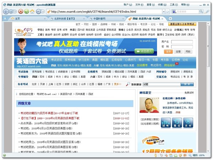This screenshot has width=213, height=160.
Task: Click 在线模考 in the blue navigation bar
Action: pyautogui.click(x=142, y=65)
